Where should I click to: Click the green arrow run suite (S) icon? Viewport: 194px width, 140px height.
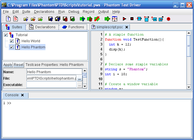click(x=90, y=19)
